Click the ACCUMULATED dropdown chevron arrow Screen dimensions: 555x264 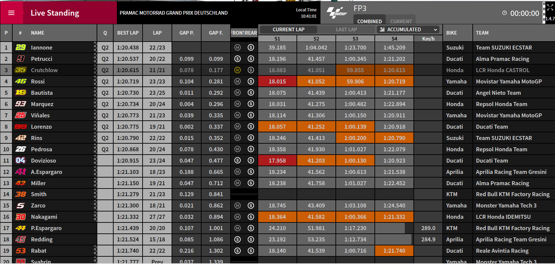coord(435,30)
